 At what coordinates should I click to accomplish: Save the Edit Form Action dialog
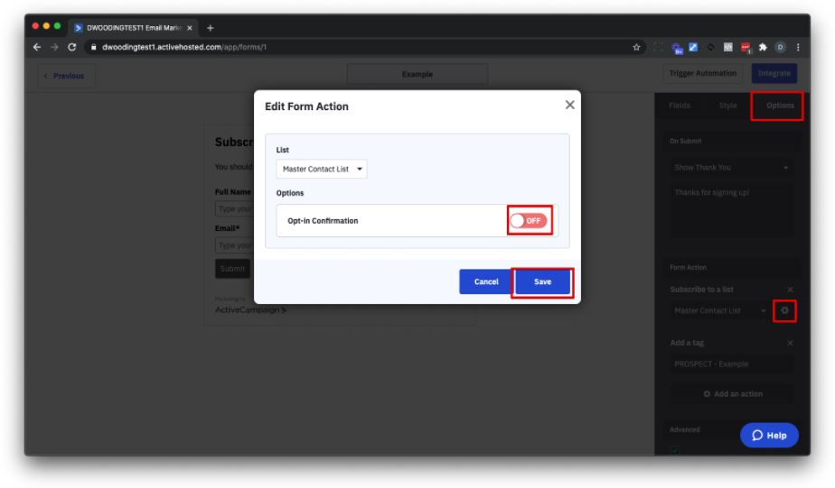tap(542, 281)
